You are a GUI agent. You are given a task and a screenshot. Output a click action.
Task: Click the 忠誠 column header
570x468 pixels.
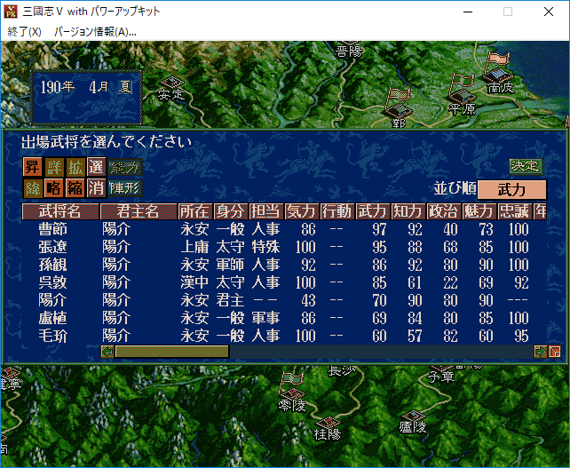tap(513, 211)
